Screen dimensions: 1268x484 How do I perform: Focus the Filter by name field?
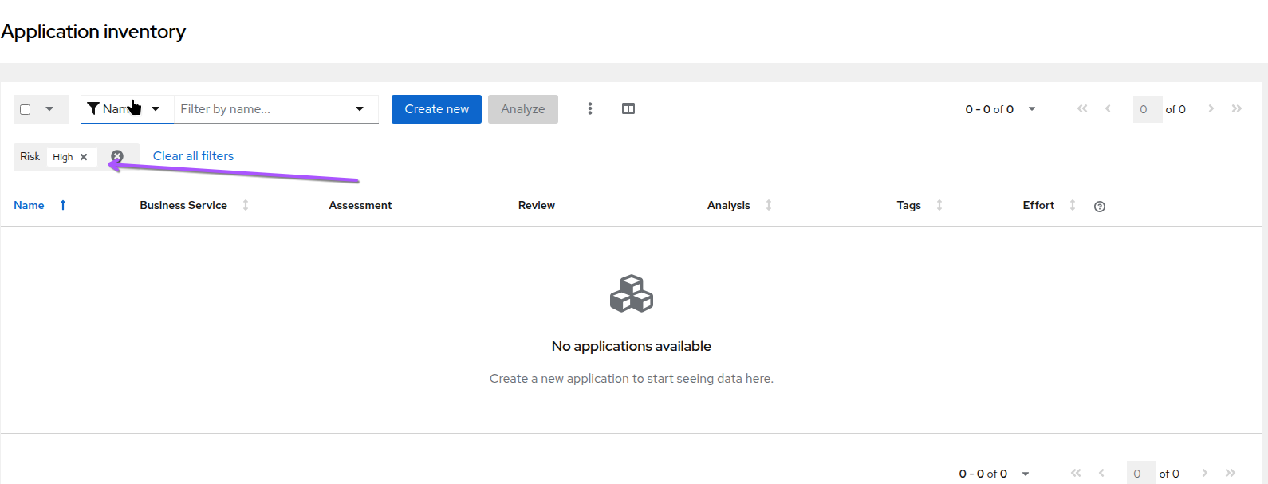coord(263,109)
